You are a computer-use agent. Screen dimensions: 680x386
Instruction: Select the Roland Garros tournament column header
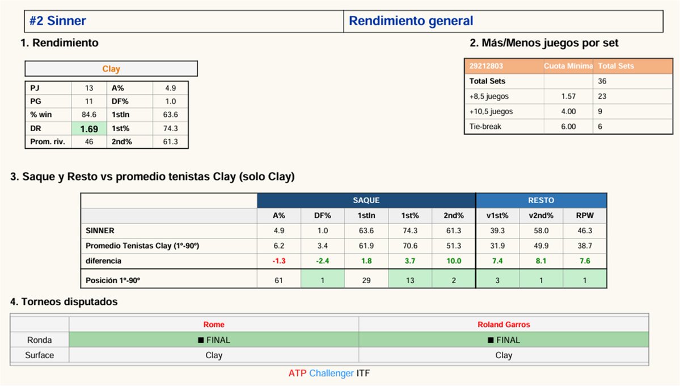point(504,324)
